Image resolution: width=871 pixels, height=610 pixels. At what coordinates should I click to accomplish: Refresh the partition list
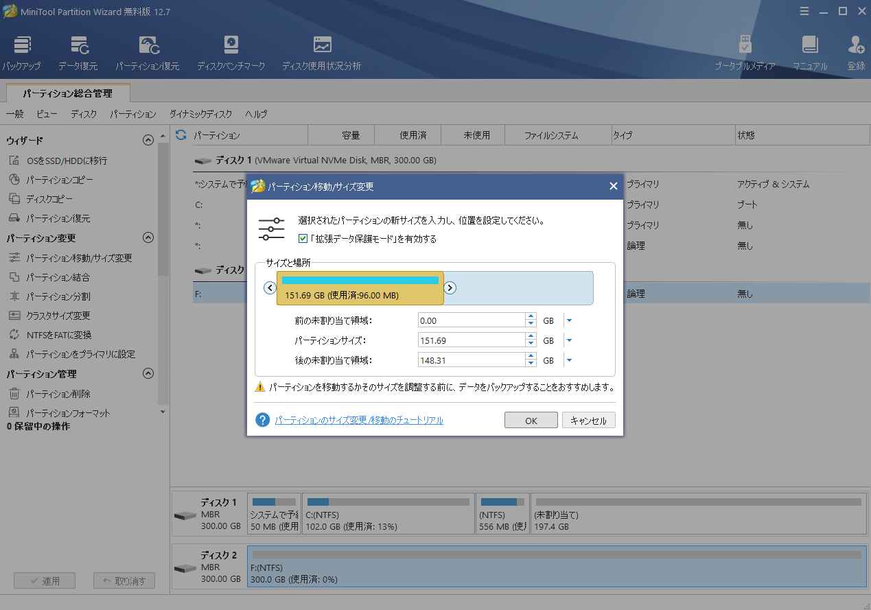point(180,135)
